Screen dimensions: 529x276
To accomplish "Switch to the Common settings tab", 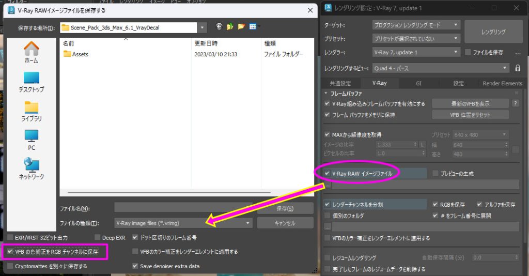I will [x=340, y=83].
